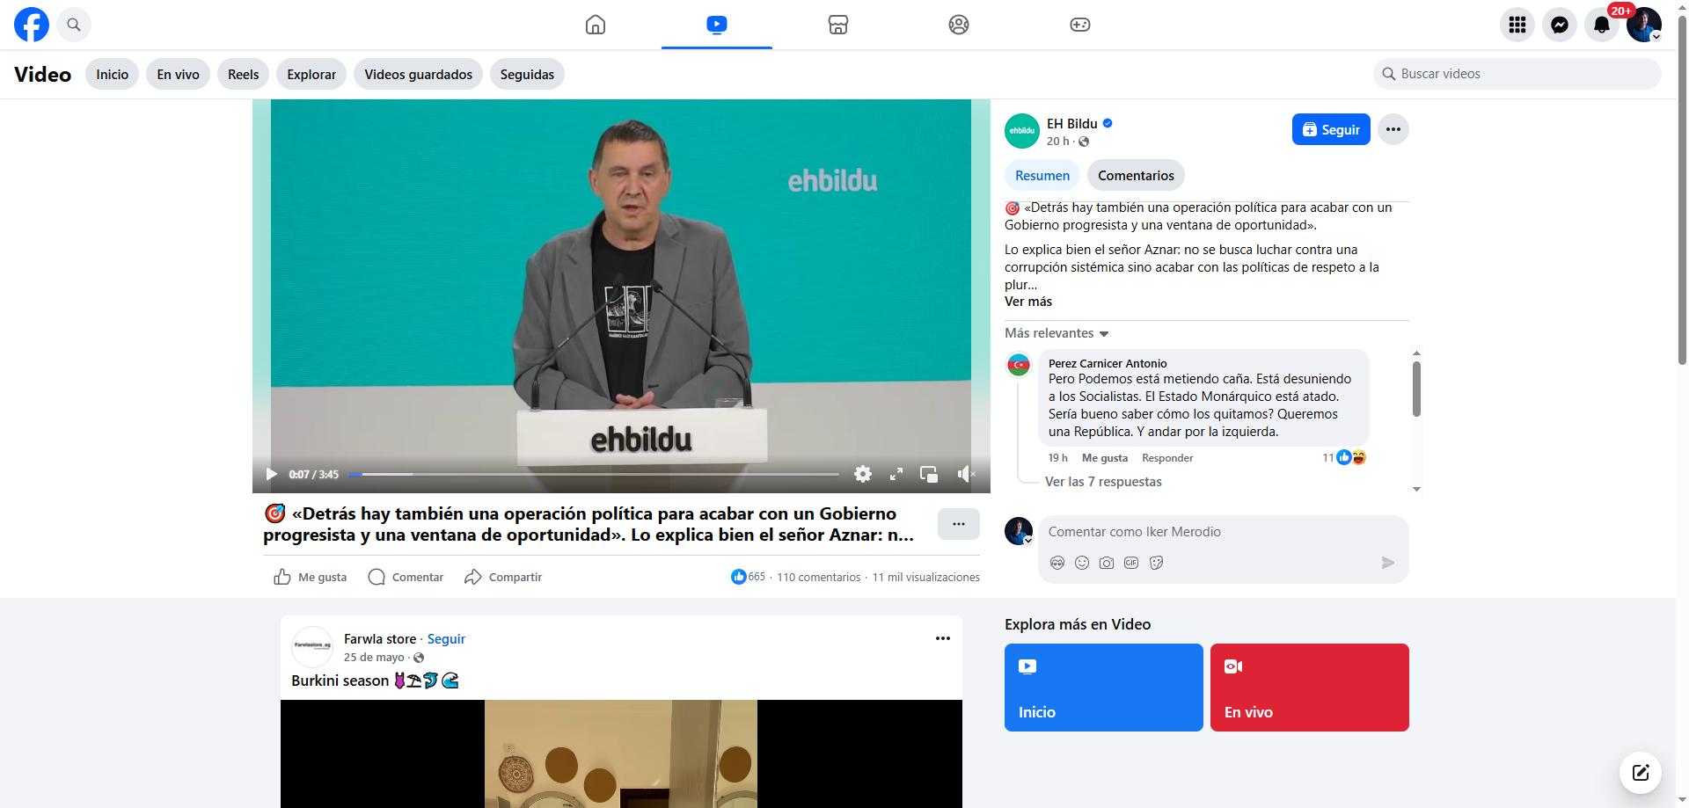Image resolution: width=1689 pixels, height=808 pixels.
Task: Play the EH Bildu video
Action: (271, 474)
